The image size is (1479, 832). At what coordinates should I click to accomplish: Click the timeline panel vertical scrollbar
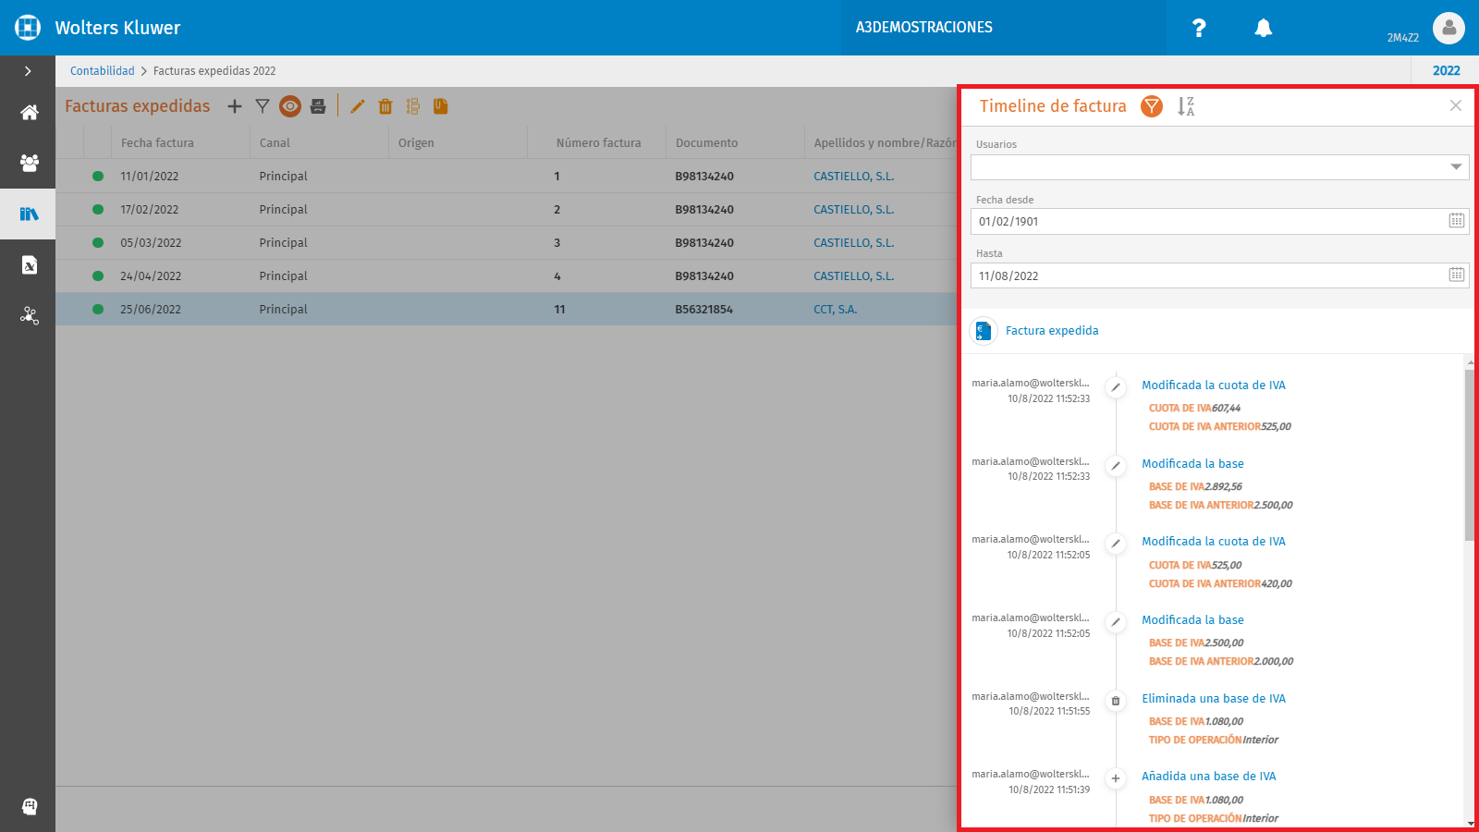pyautogui.click(x=1470, y=455)
